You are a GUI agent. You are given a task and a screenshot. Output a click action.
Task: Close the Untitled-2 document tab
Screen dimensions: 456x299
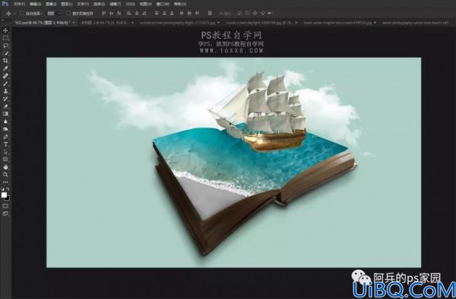tap(133, 23)
